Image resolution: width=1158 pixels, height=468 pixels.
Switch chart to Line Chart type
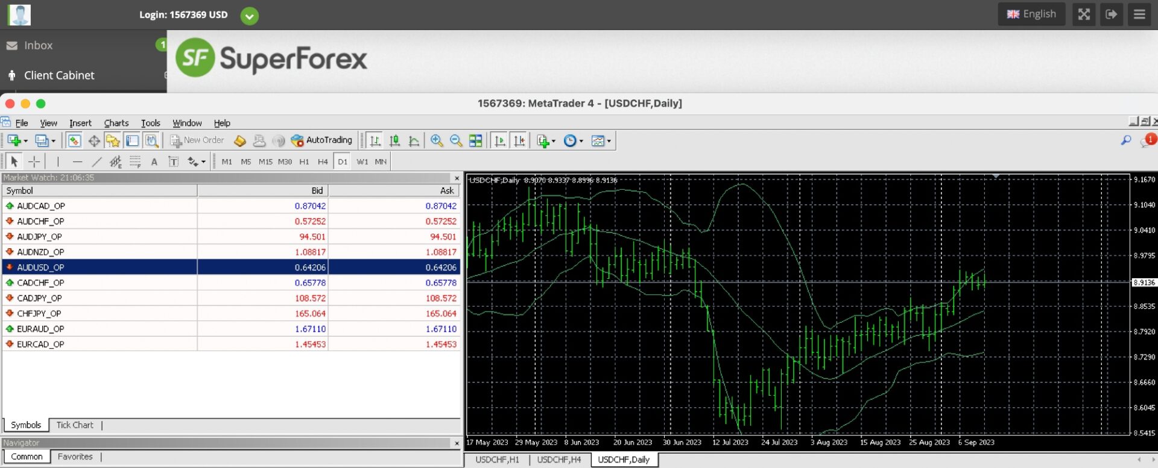pos(414,141)
